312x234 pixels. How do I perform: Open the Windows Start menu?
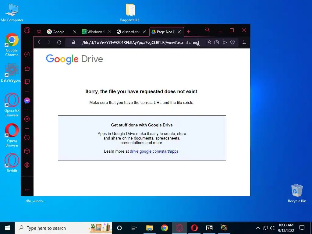[x=7, y=228]
